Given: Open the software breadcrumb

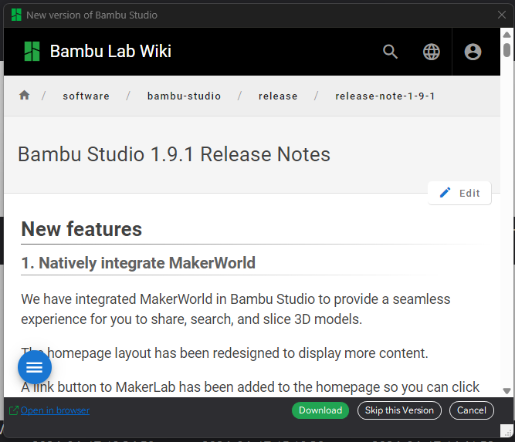Looking at the screenshot, I should click(86, 96).
